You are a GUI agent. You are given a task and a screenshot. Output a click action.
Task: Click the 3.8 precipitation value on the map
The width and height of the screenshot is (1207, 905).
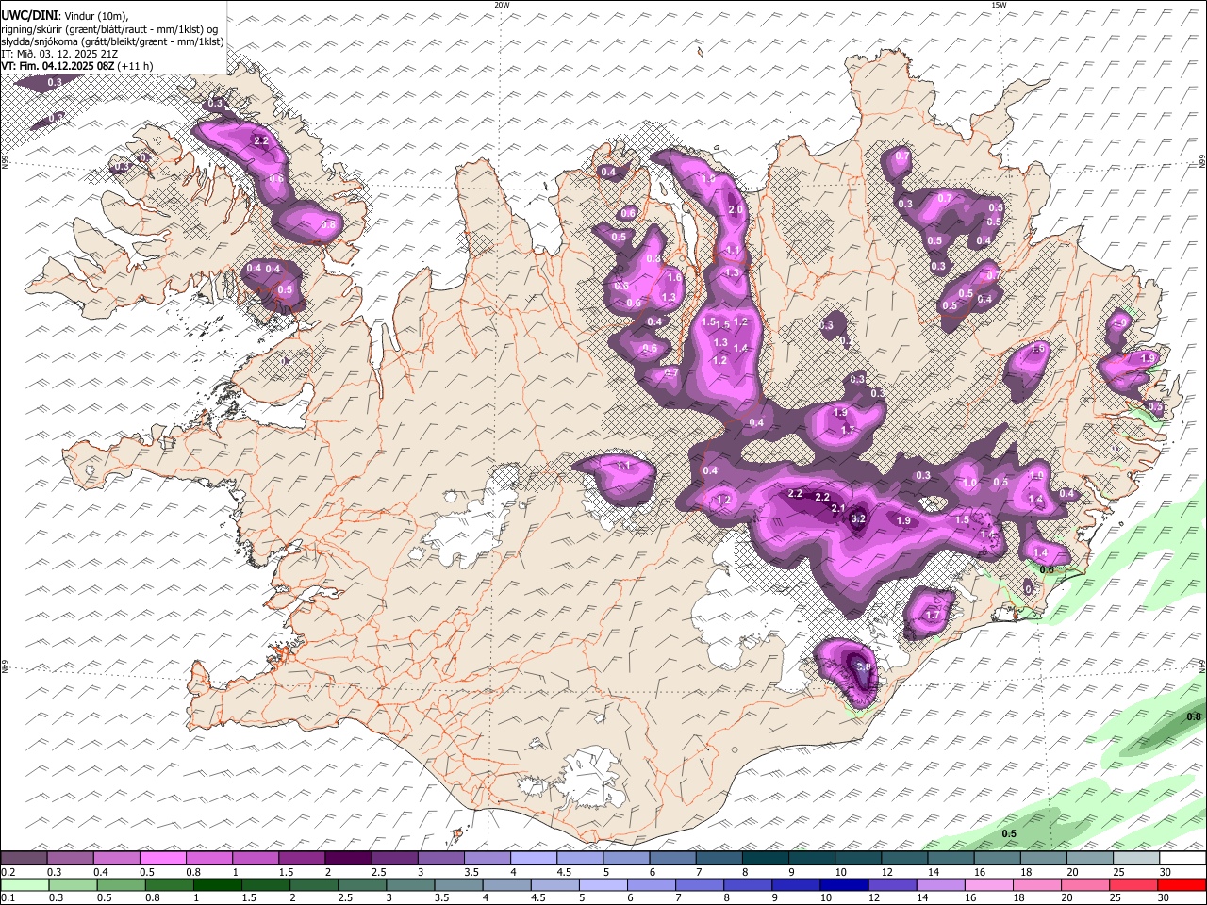[x=864, y=667]
